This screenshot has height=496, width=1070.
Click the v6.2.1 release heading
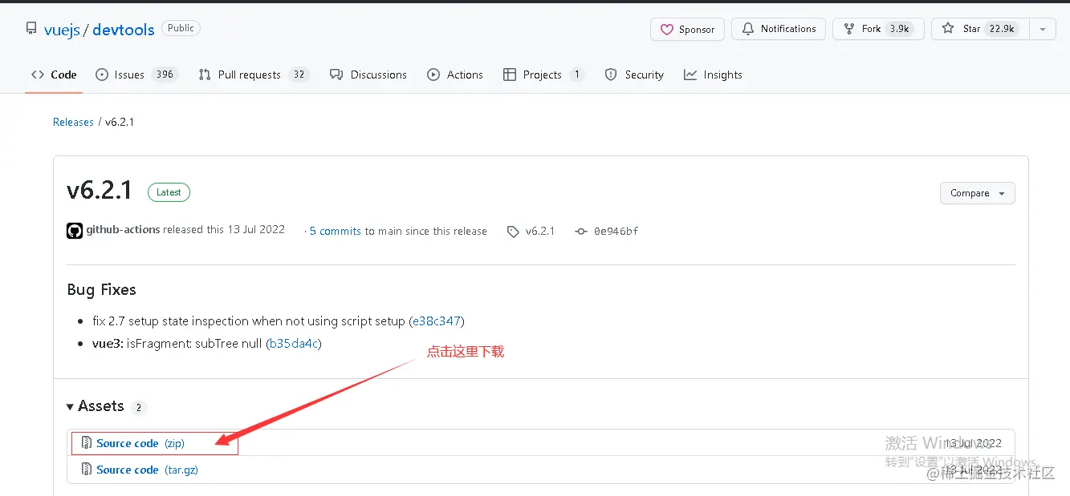[100, 191]
